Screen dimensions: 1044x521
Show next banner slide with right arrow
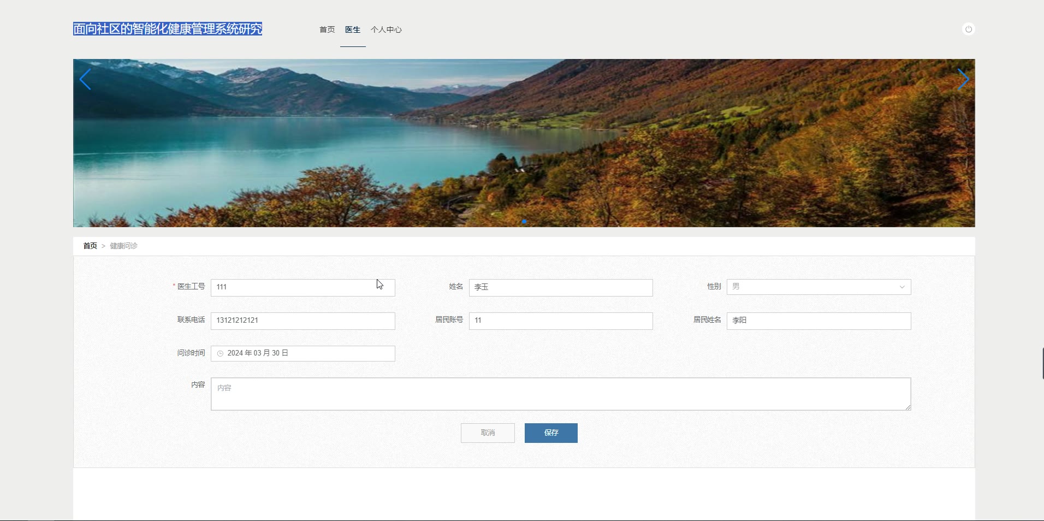click(963, 80)
